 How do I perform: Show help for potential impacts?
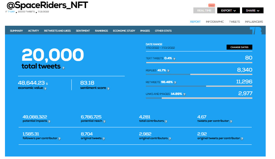[49, 121]
